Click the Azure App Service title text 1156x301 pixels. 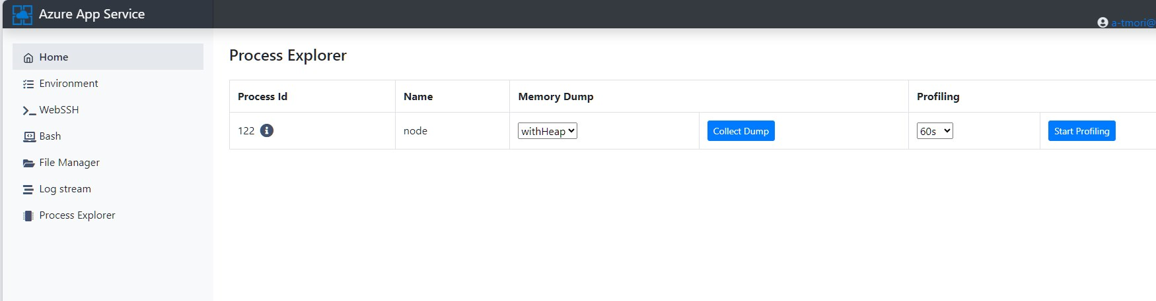coord(92,14)
